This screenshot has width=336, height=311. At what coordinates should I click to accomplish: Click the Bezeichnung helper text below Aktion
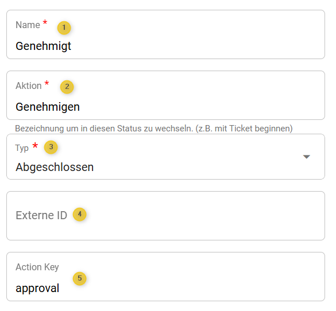pyautogui.click(x=154, y=129)
